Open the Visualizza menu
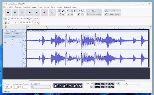154x95 pixels. [x=27, y=7]
